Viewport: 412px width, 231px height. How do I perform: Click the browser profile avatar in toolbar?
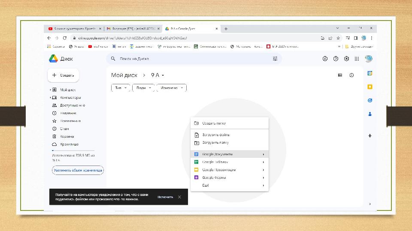(364, 38)
